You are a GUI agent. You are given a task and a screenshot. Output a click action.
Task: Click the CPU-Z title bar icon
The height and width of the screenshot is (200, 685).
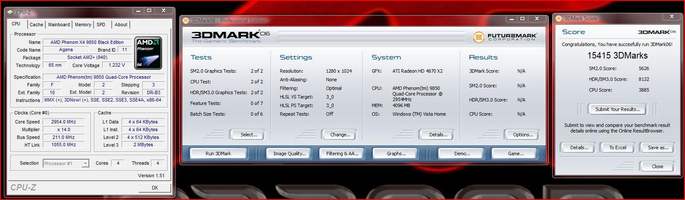tap(10, 12)
